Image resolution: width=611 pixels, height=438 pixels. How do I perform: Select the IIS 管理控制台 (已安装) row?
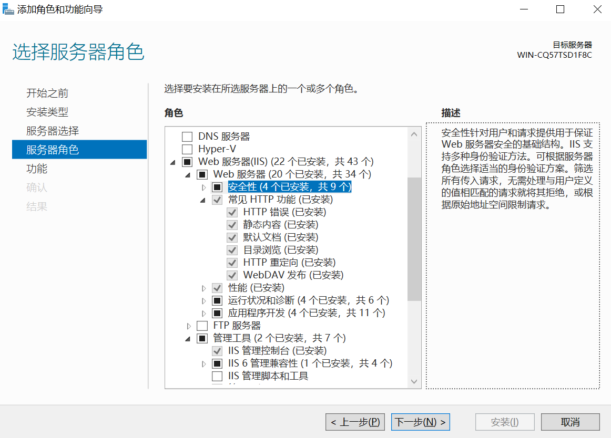[277, 351]
